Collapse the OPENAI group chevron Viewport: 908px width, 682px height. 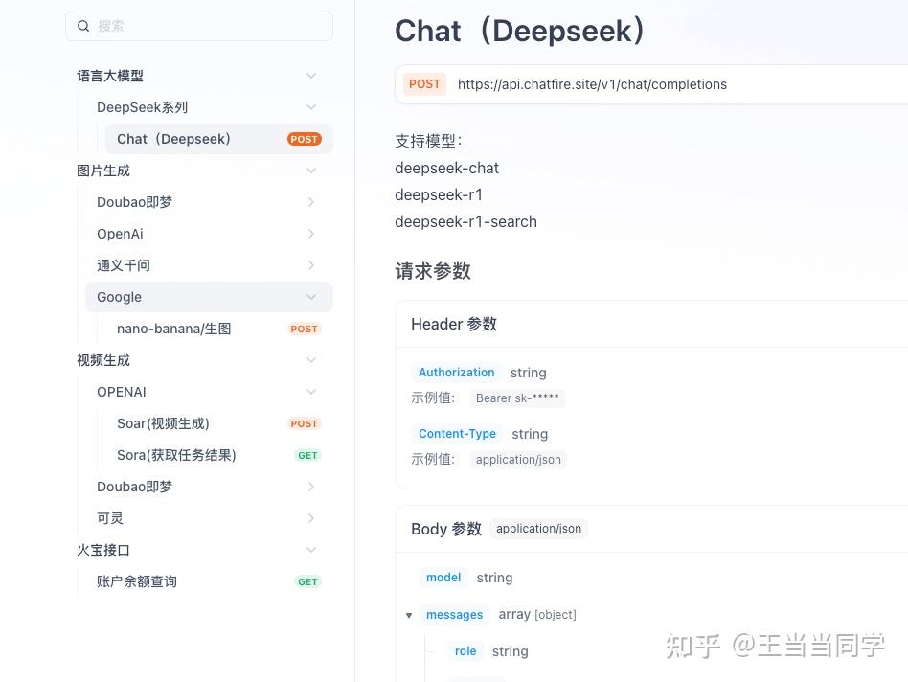click(x=311, y=392)
